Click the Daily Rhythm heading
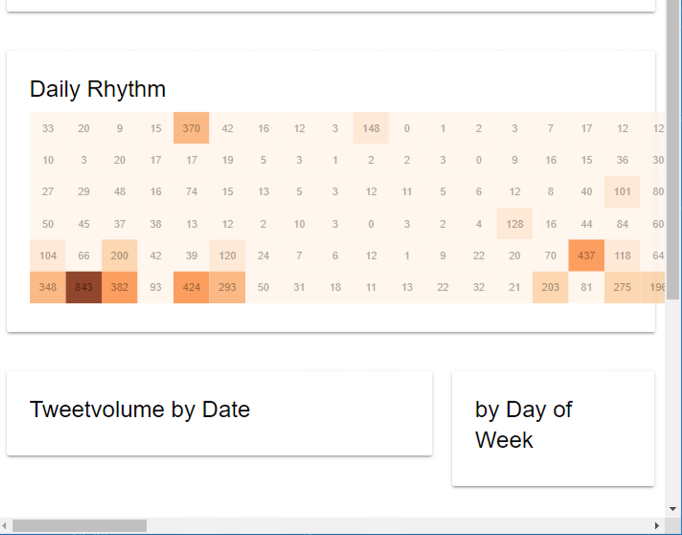This screenshot has width=682, height=535. tap(98, 88)
